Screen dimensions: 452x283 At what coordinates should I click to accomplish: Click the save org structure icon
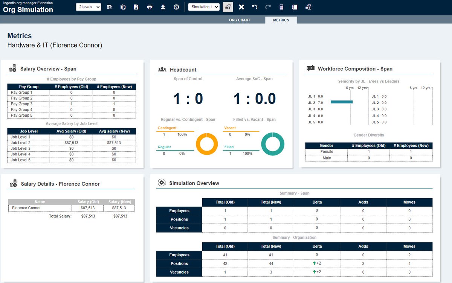click(x=308, y=7)
